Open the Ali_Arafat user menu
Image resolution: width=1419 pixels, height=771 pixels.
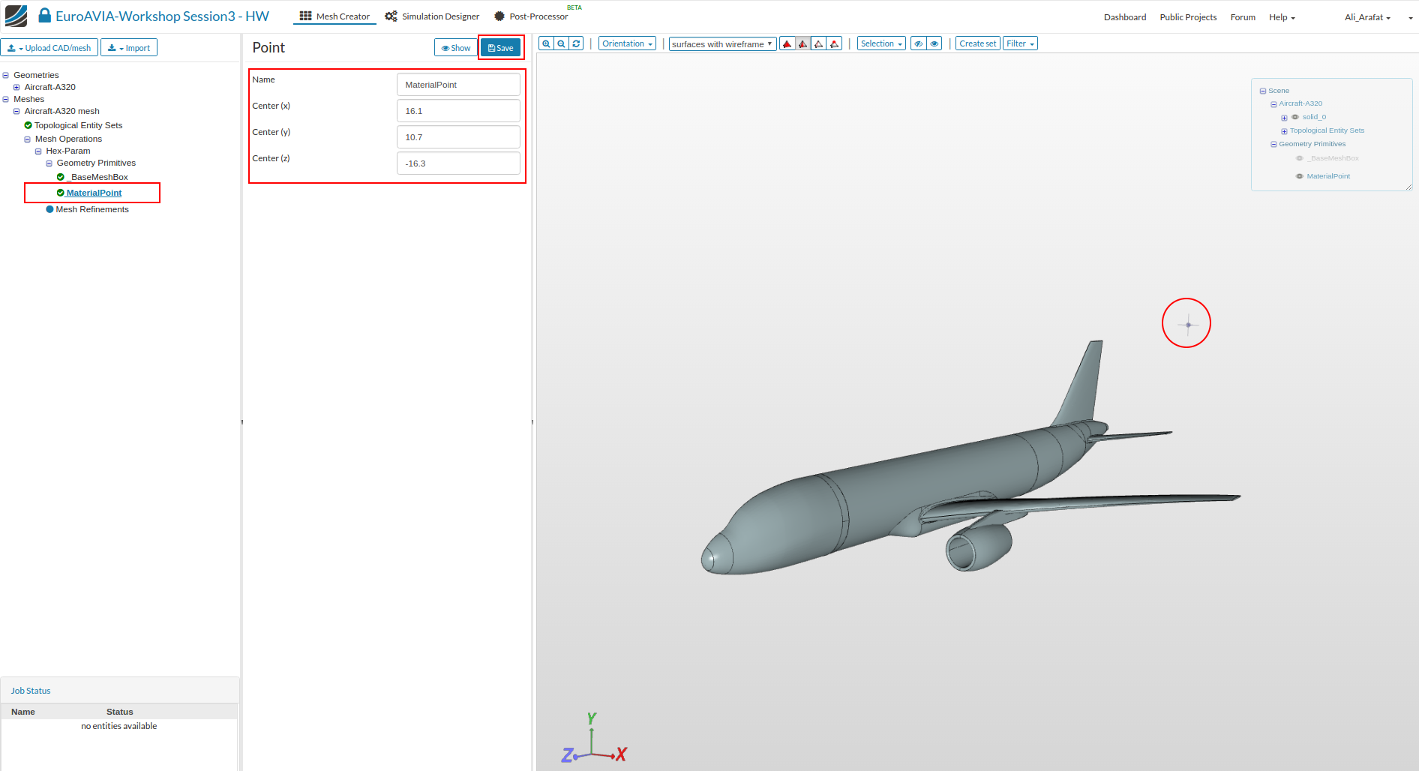point(1367,17)
